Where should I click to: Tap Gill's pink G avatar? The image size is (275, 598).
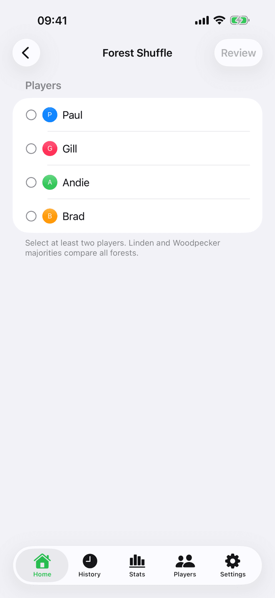point(50,148)
